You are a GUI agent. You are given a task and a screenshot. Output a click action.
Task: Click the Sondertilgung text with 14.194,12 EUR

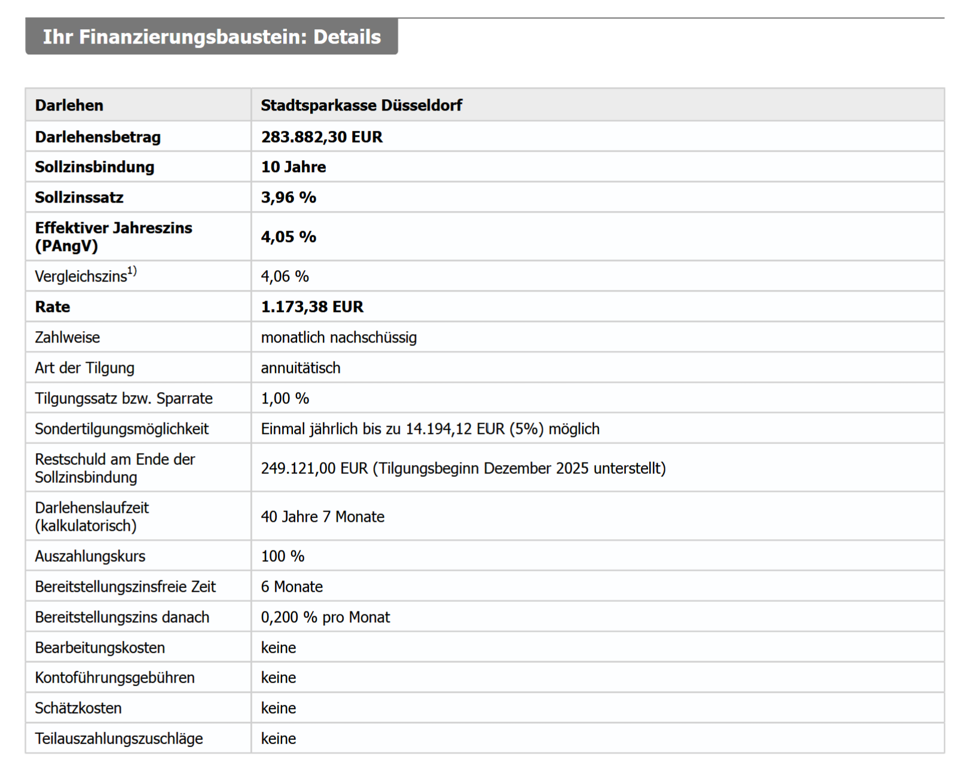point(430,429)
